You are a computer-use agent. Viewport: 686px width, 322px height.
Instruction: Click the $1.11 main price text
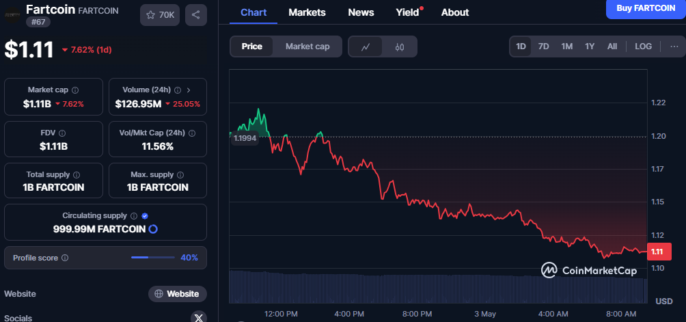(x=29, y=49)
